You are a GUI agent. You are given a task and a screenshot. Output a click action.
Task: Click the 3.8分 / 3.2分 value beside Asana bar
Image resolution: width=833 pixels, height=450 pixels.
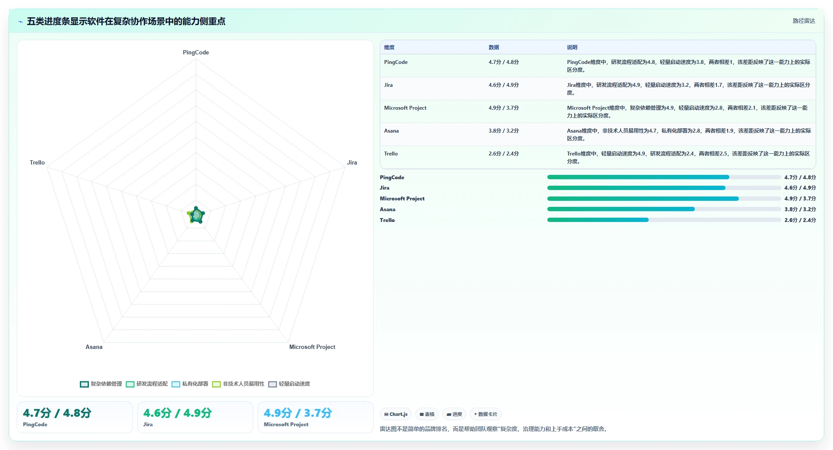[800, 209]
